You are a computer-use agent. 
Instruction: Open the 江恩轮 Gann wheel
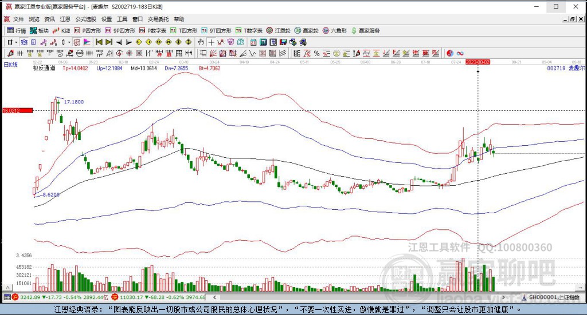coord(279,31)
